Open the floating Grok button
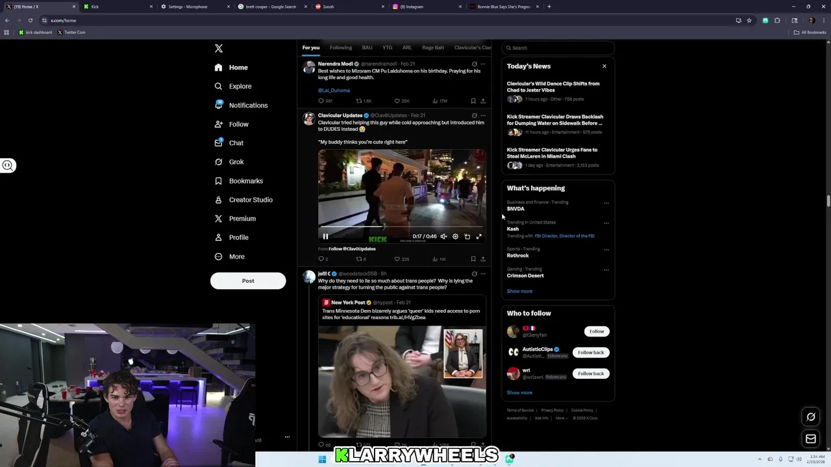 pos(811,417)
